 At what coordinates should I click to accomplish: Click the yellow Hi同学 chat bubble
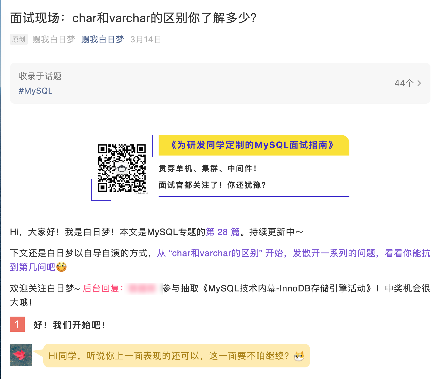[x=177, y=356]
